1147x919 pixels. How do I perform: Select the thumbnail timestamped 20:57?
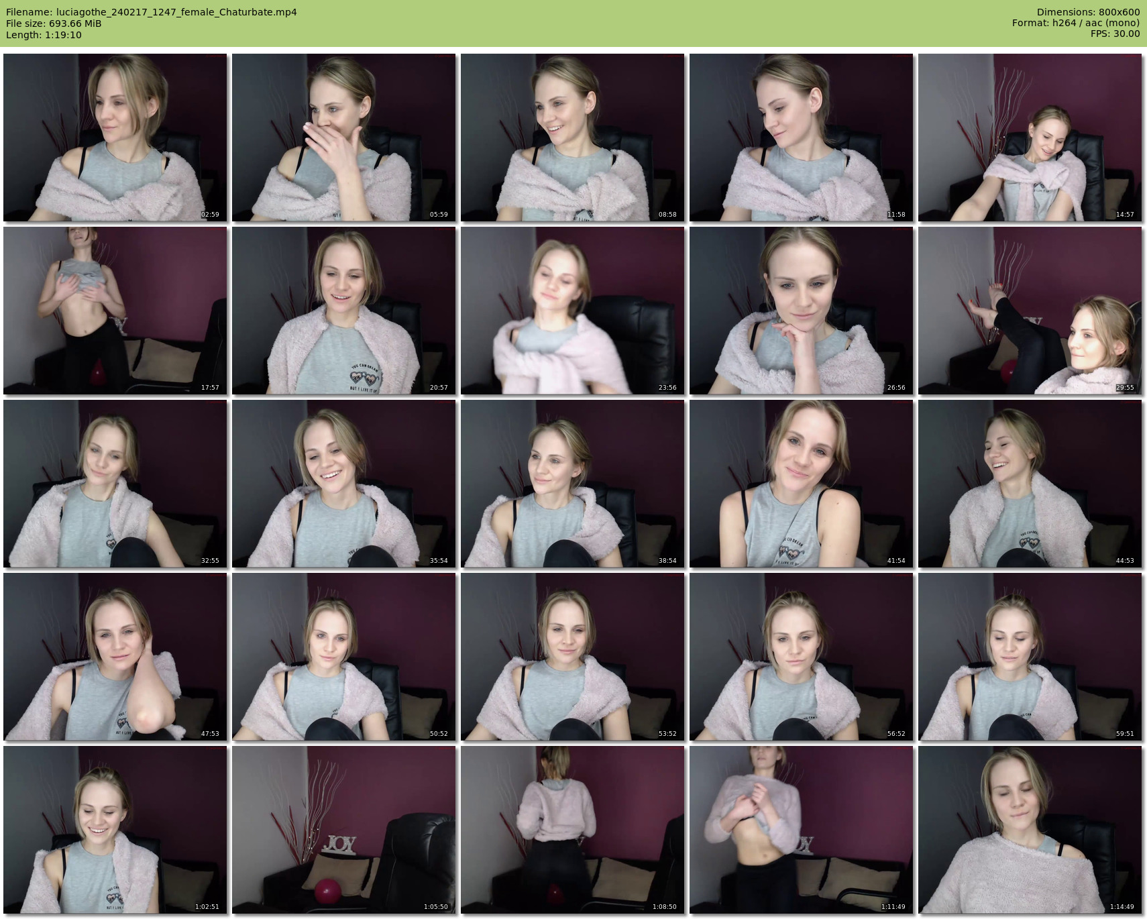pyautogui.click(x=343, y=311)
